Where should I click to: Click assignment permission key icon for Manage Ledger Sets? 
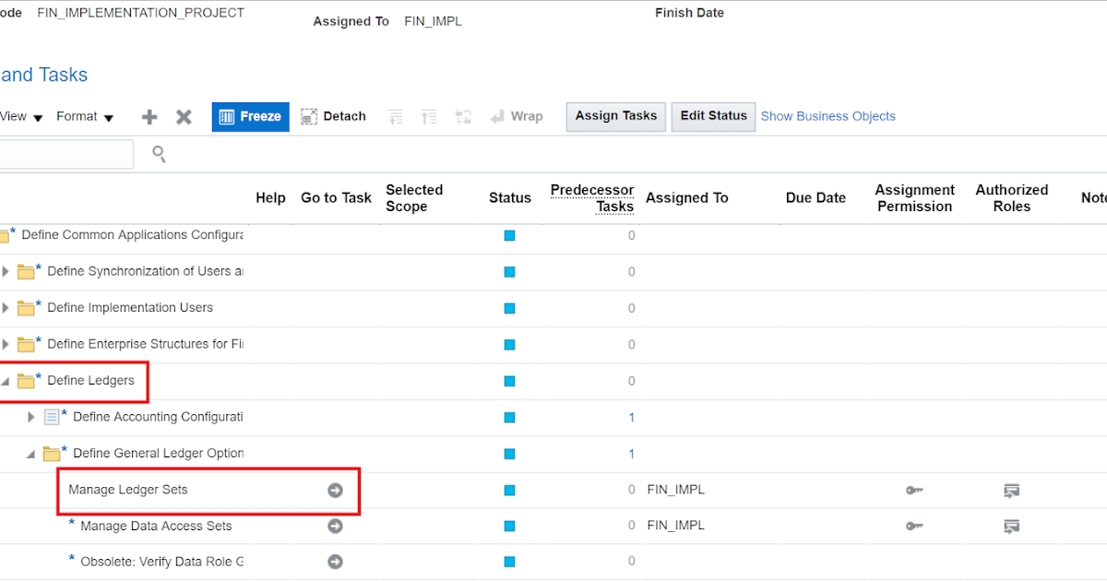[x=914, y=491]
